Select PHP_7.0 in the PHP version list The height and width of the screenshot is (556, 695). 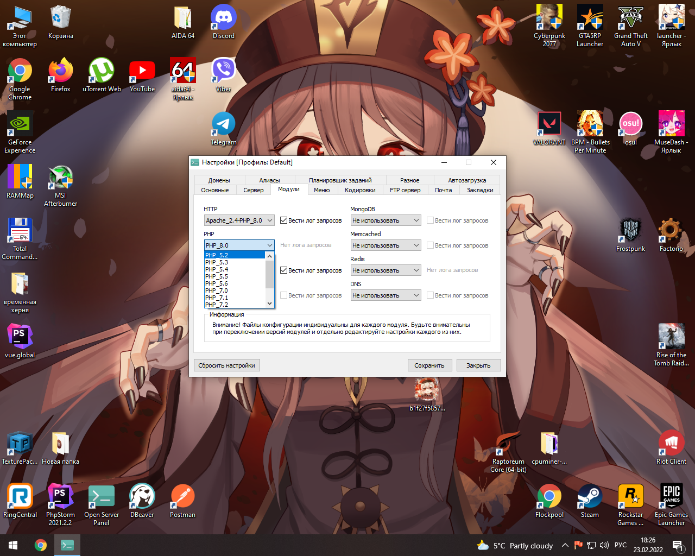click(x=217, y=290)
